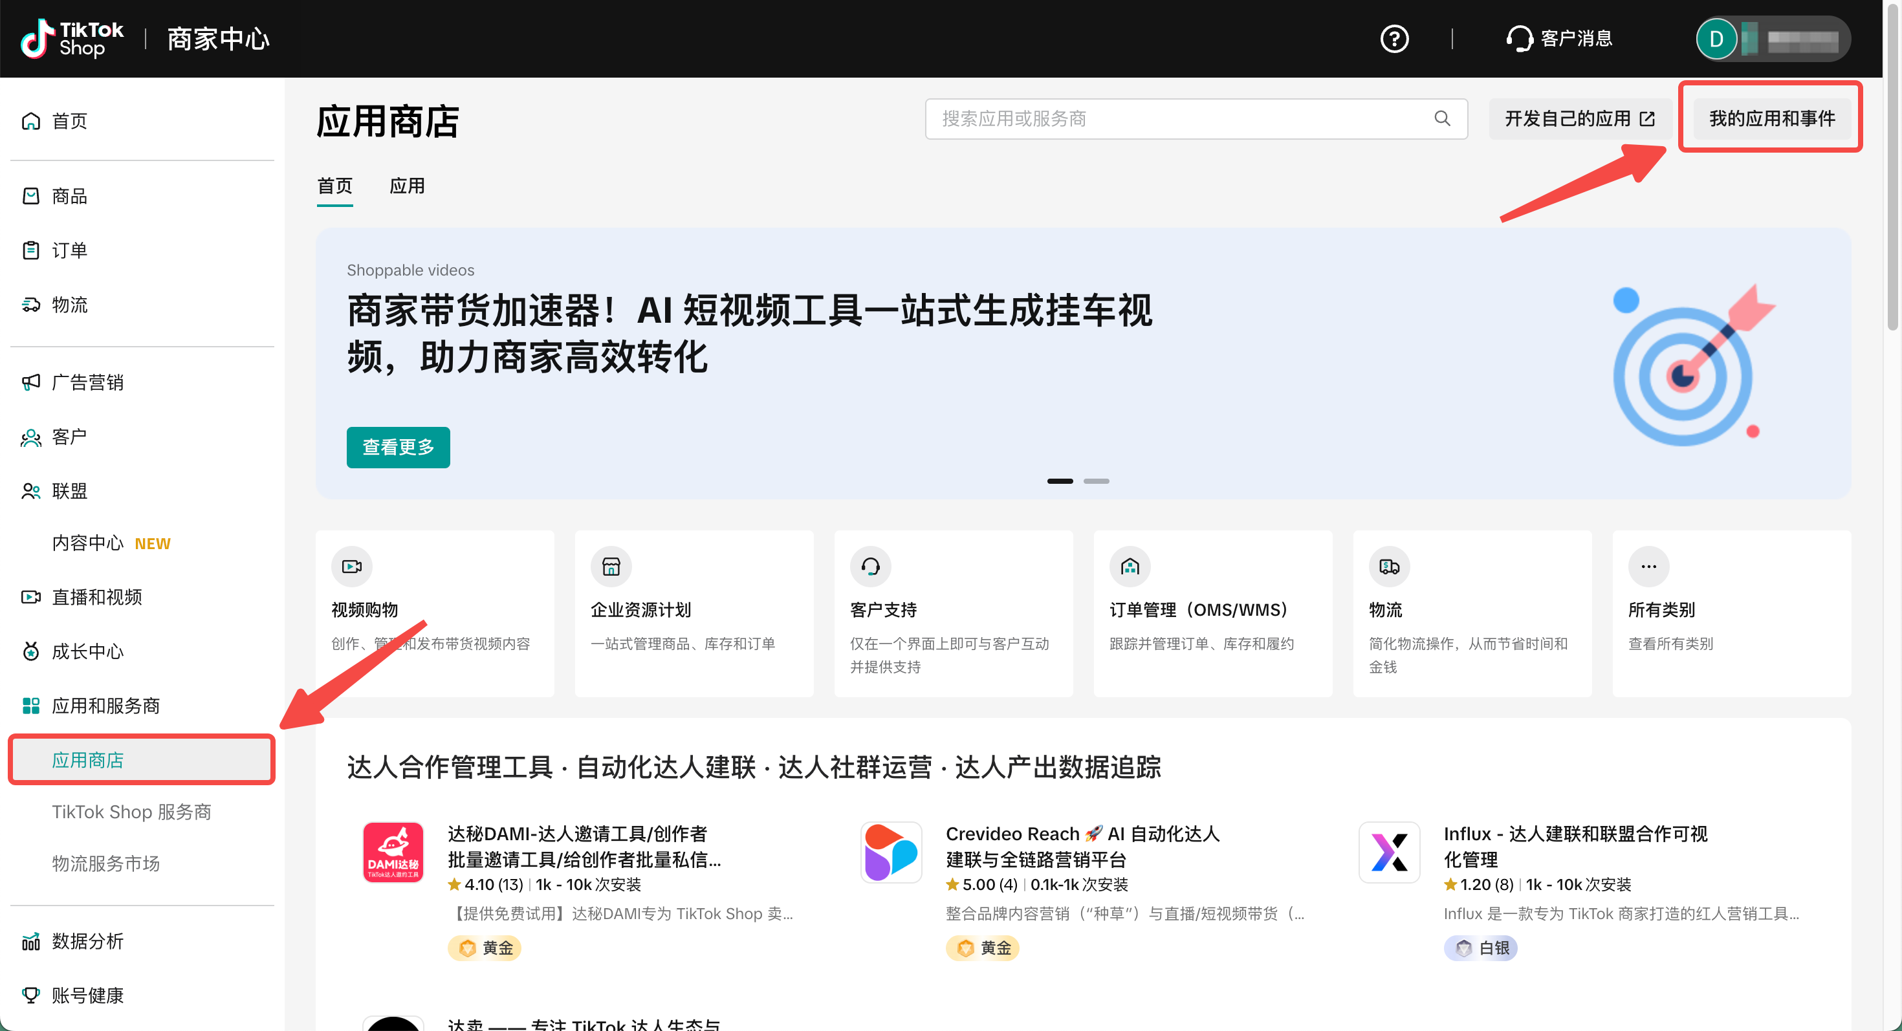Click the 首页 home icon in sidebar
The width and height of the screenshot is (1902, 1031).
click(30, 120)
